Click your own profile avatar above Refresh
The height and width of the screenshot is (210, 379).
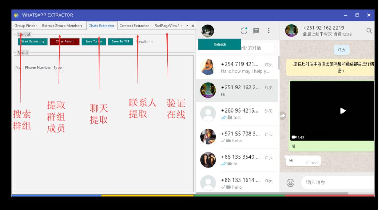[x=208, y=31]
